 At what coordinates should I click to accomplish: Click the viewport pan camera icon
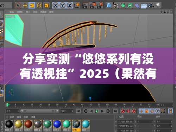[162, 12]
